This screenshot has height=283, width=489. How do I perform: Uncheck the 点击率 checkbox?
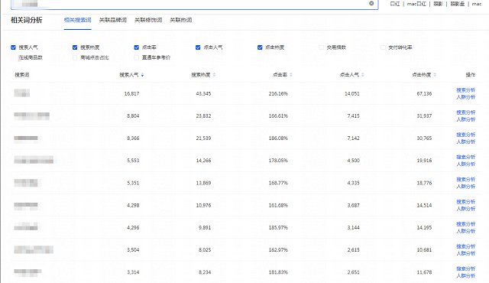136,47
